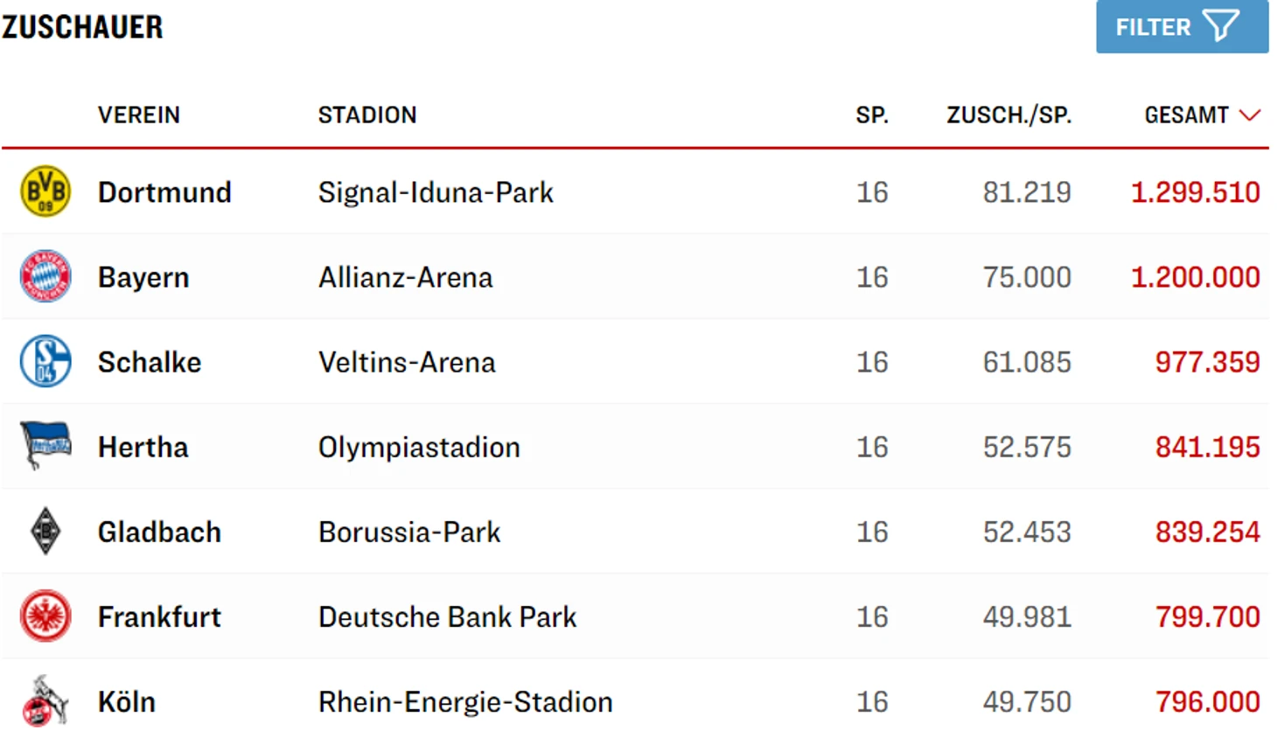Open the Frankfurt team name link
The width and height of the screenshot is (1277, 738).
click(159, 617)
